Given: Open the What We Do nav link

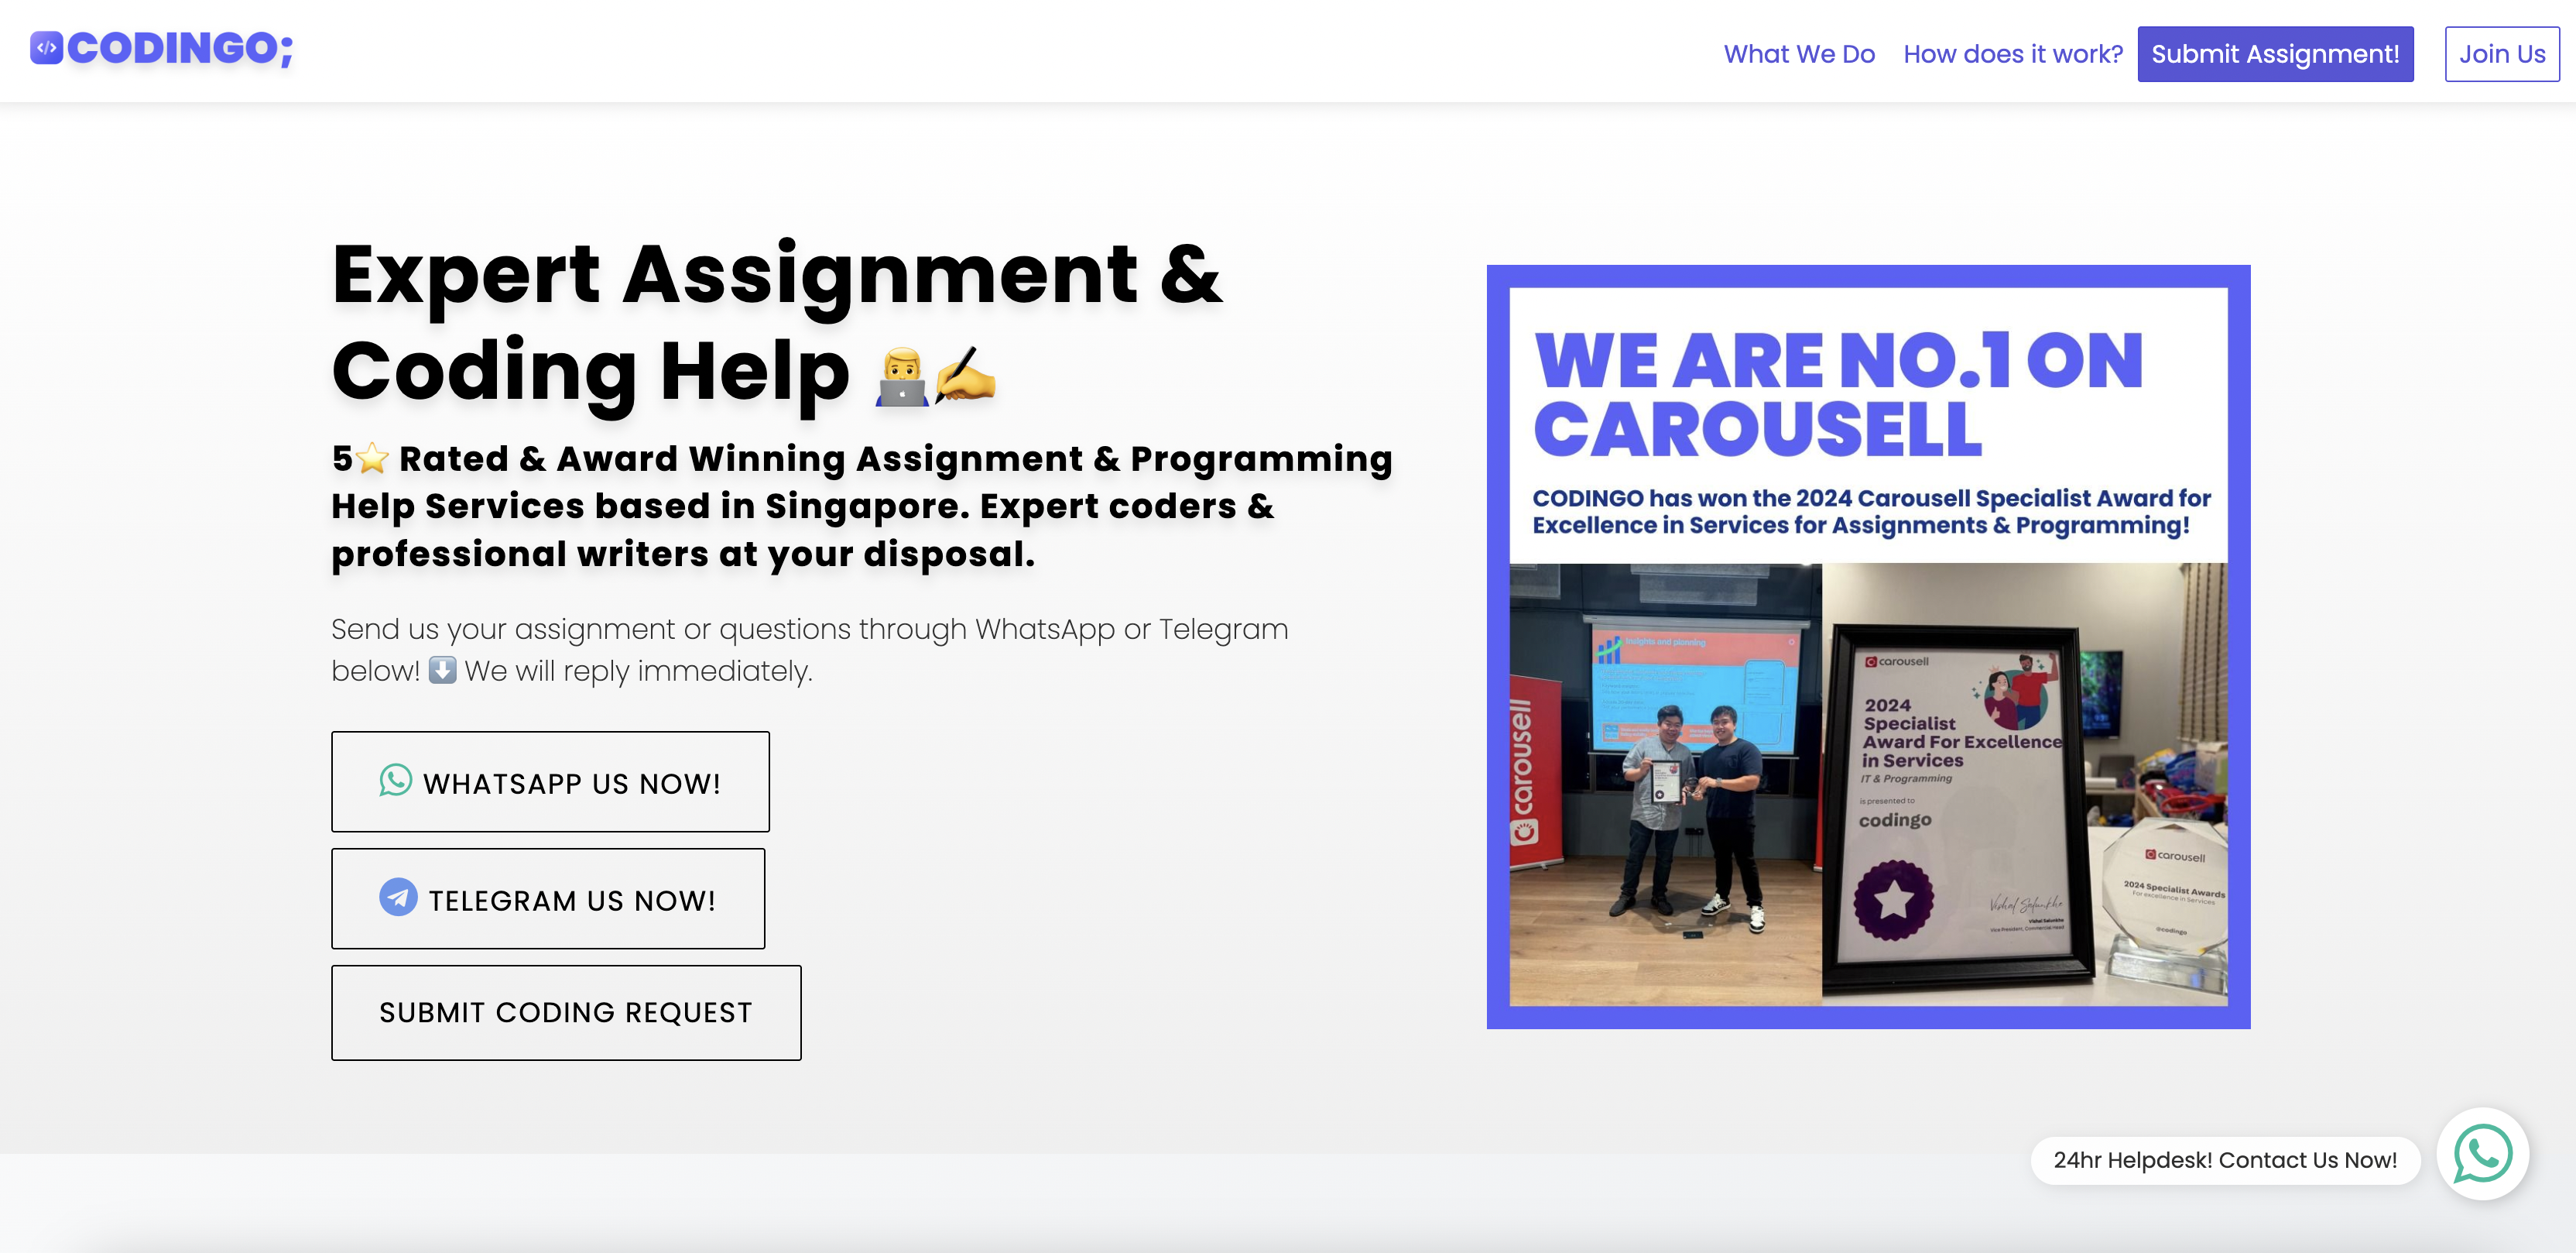Looking at the screenshot, I should pyautogui.click(x=1799, y=54).
